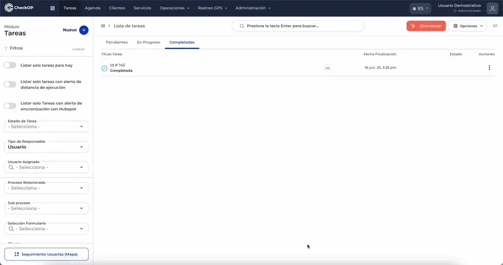503x265 pixels.
Task: Switch to the Pendientes tab
Action: coord(117,42)
